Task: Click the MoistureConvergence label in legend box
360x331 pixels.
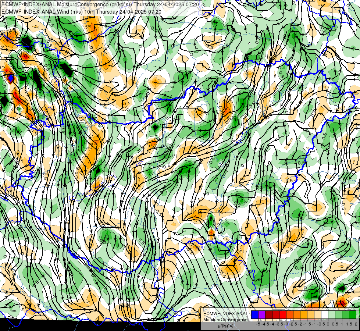Action: pyautogui.click(x=225, y=320)
